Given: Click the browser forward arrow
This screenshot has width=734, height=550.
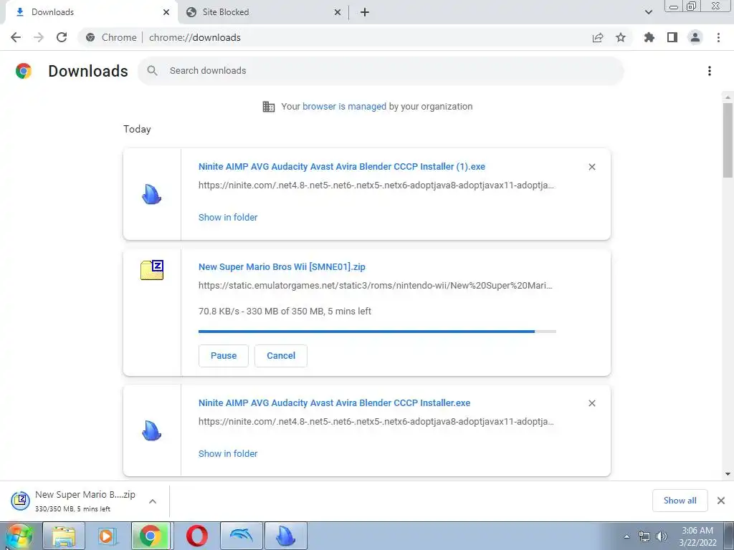Looking at the screenshot, I should tap(39, 37).
